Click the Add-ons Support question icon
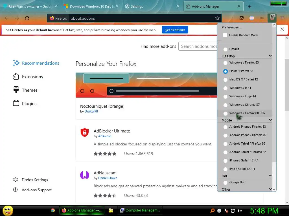The image size is (289, 216). click(16, 190)
